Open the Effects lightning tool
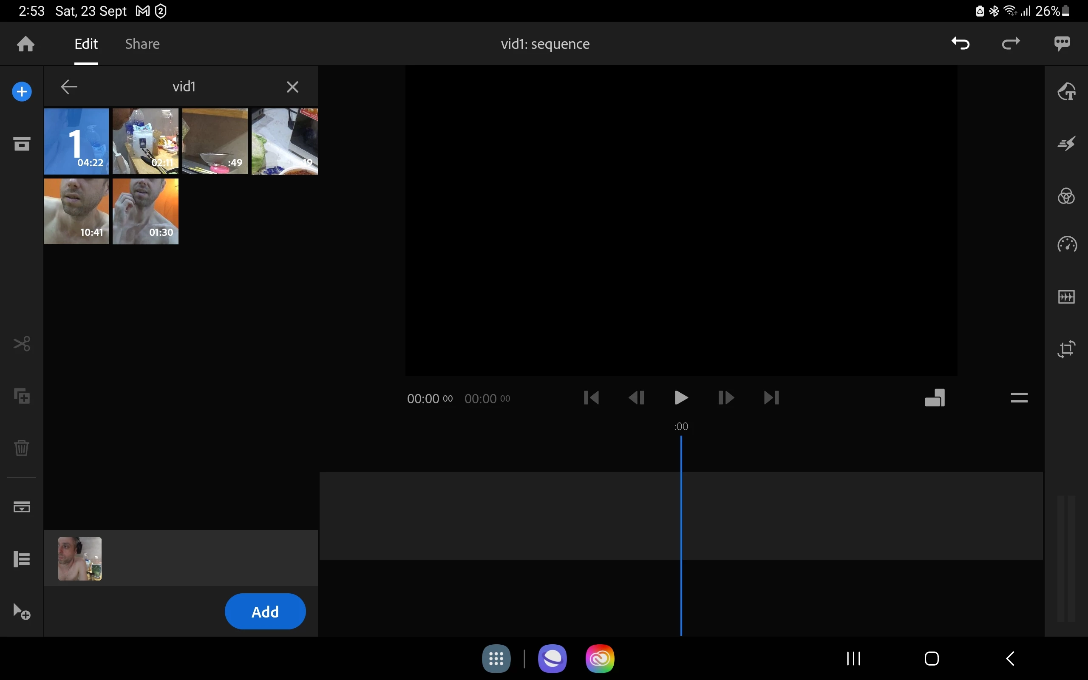Screen dimensions: 1088x680 (x=1066, y=144)
